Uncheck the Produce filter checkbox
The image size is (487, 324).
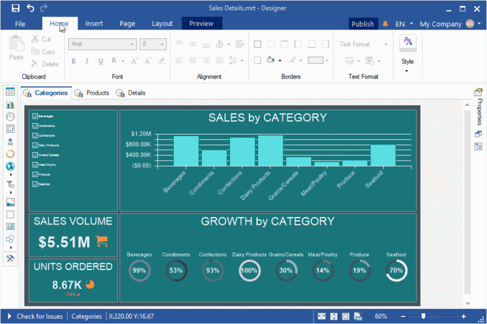[35, 174]
